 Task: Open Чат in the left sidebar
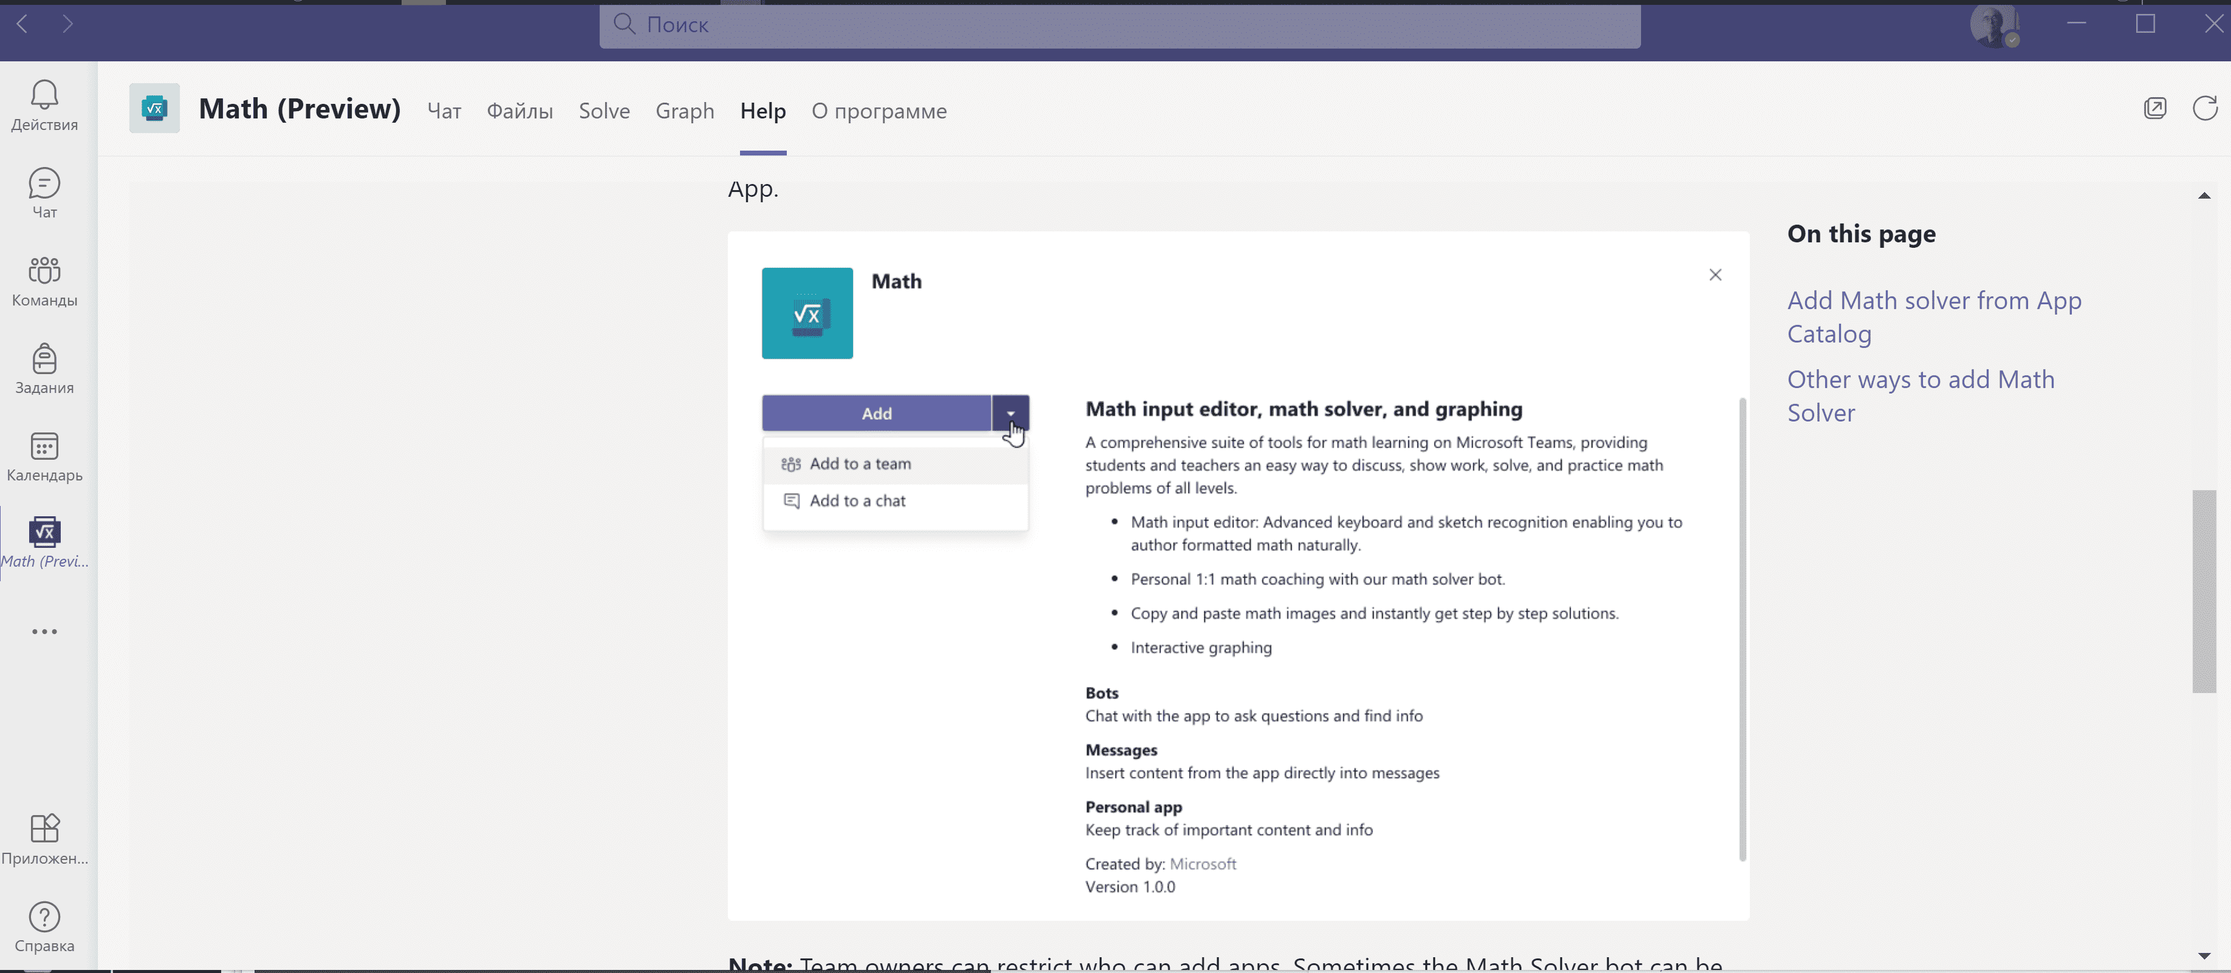[x=44, y=193]
